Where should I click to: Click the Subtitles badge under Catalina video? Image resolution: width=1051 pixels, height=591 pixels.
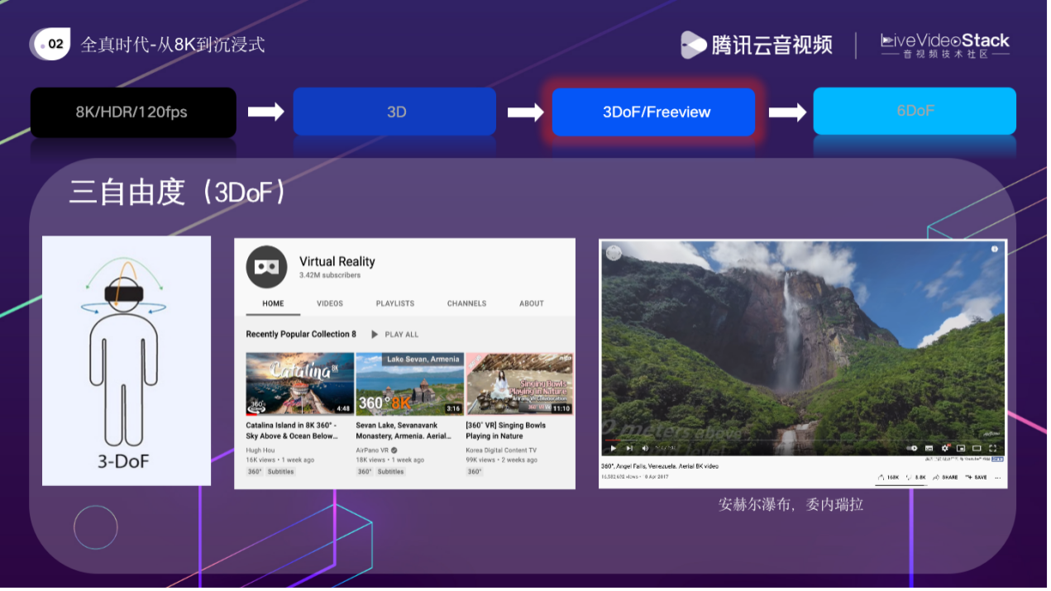[x=281, y=471]
